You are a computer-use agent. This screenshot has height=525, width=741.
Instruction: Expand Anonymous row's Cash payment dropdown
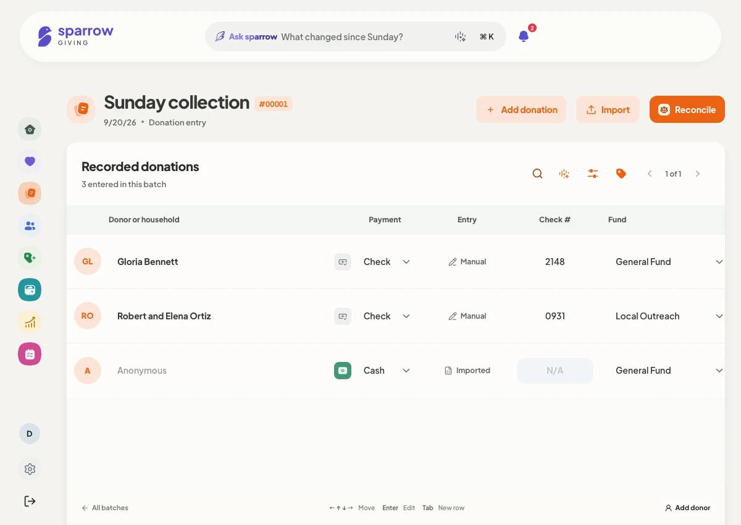tap(387, 371)
